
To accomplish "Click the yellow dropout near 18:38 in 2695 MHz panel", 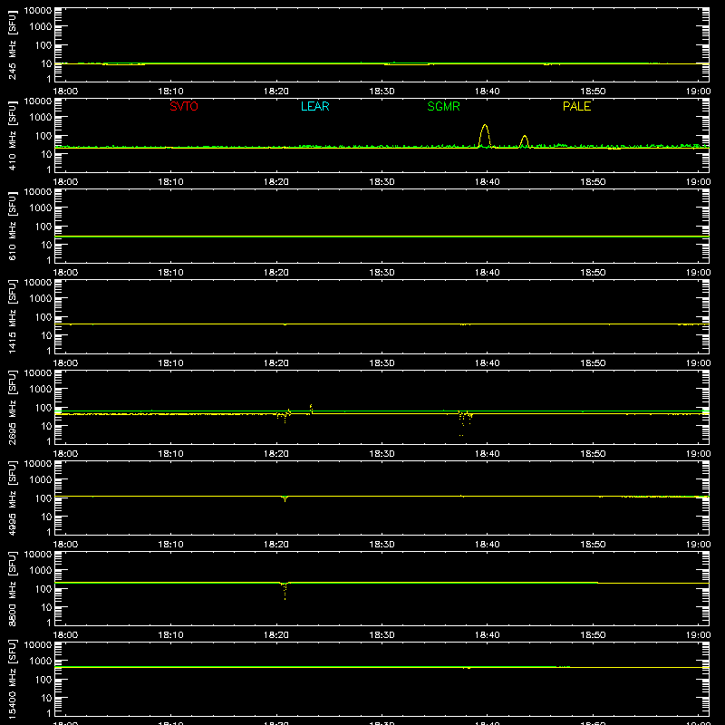I will click(464, 421).
